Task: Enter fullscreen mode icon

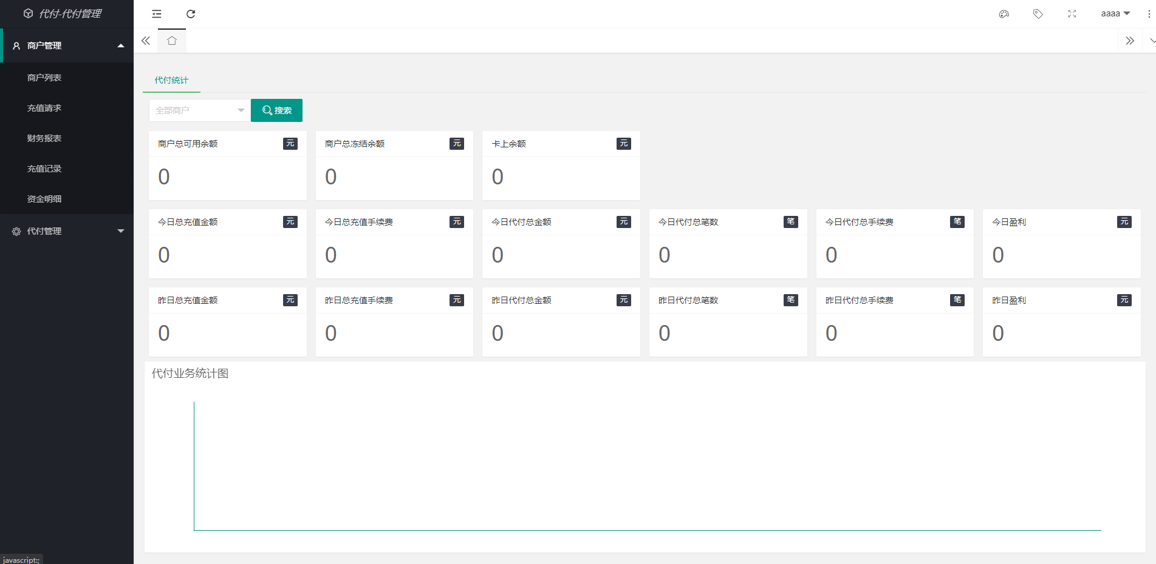Action: [1072, 14]
